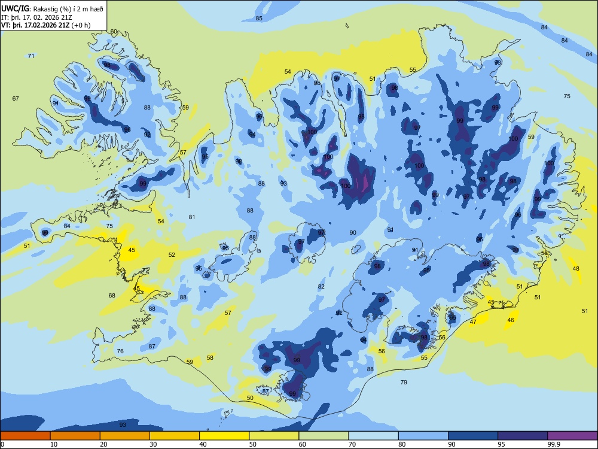Click the '47' value on the southeast coast
Viewport: 598px width, 449px height.
[x=473, y=322]
